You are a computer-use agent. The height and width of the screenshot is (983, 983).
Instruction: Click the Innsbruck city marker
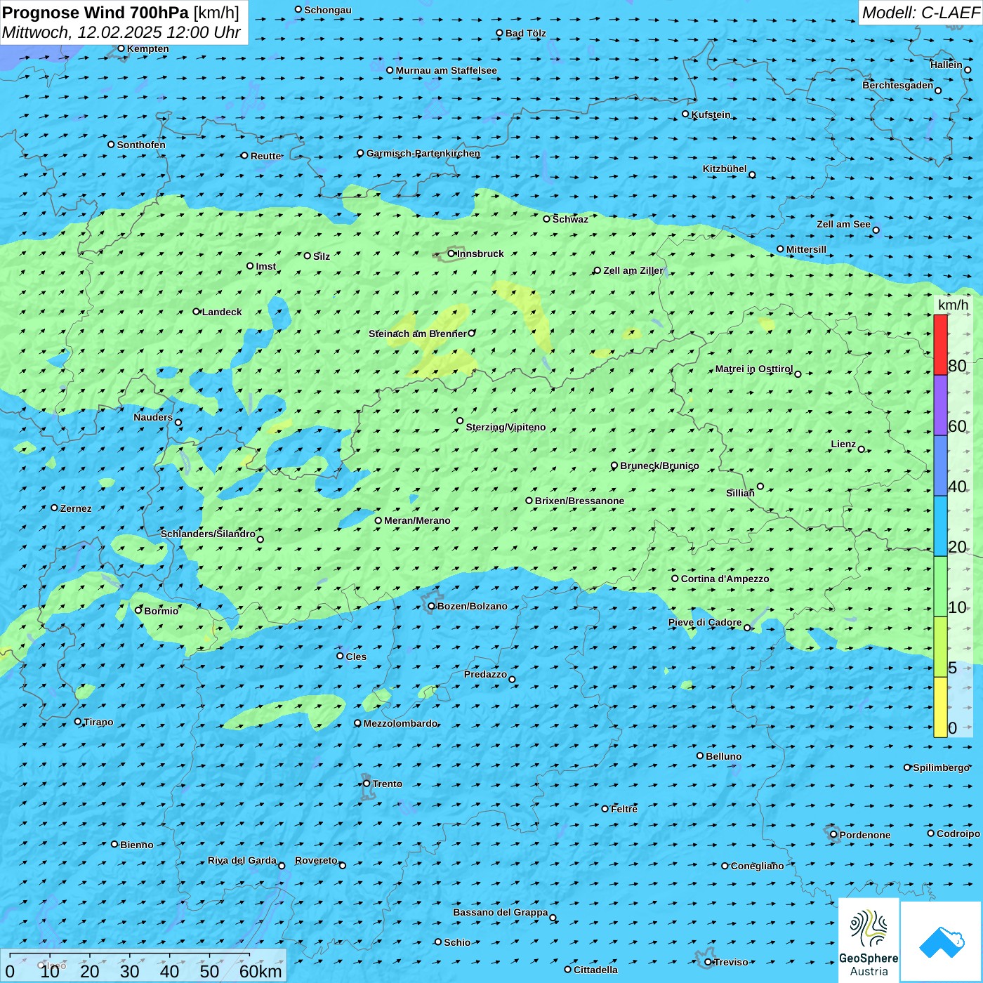(x=451, y=253)
